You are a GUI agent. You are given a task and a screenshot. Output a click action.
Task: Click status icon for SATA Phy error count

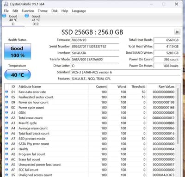6,144
